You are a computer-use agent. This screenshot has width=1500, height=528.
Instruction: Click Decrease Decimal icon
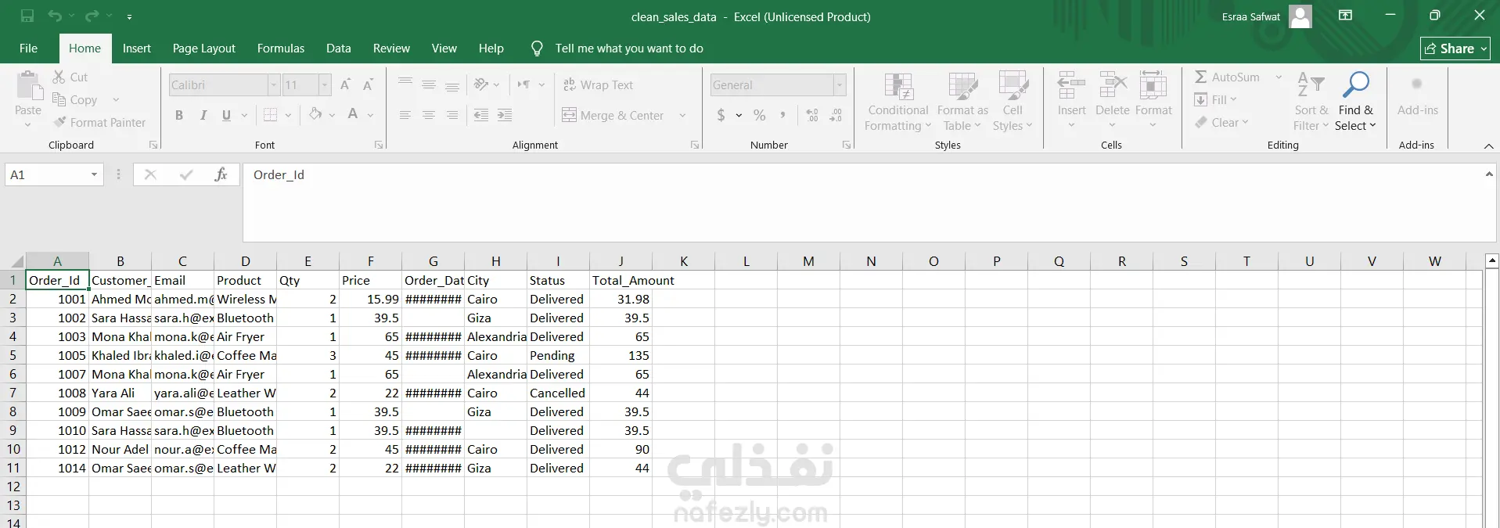(836, 115)
